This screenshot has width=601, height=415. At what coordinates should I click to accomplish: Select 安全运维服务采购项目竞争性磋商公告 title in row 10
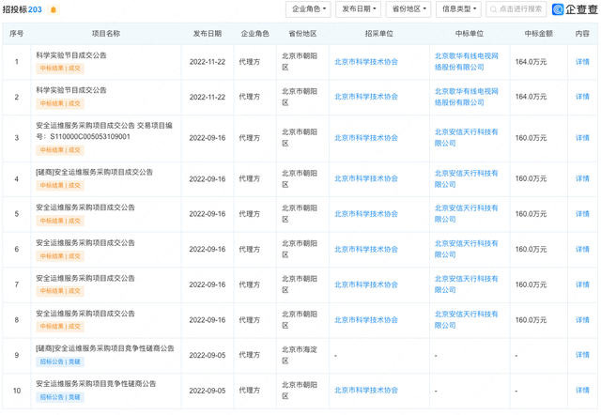(96, 384)
